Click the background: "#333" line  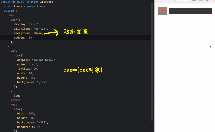[x=32, y=123]
